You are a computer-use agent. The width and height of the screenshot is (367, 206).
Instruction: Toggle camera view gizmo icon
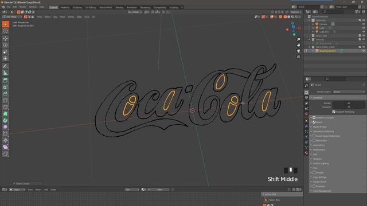[x=298, y=51]
